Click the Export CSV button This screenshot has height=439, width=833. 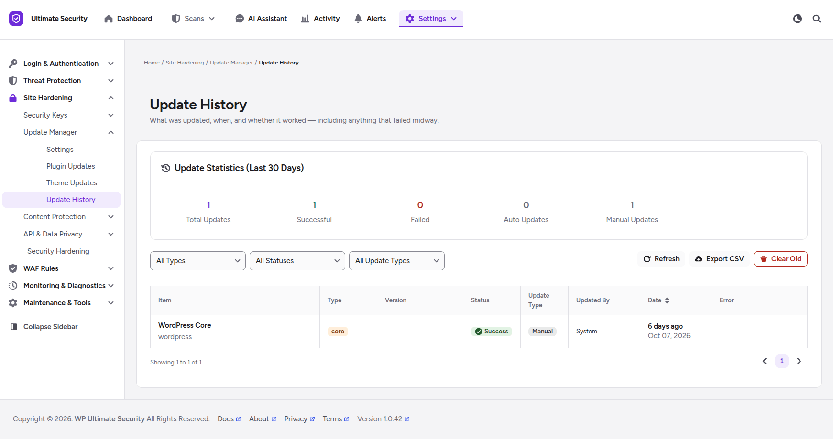click(x=719, y=259)
